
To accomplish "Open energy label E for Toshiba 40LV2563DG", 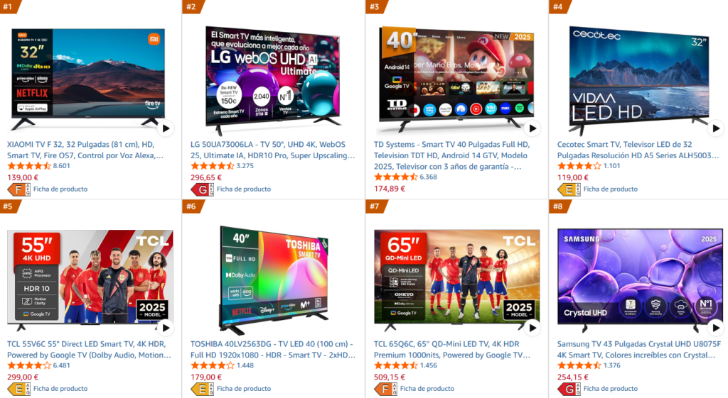I will click(x=203, y=389).
